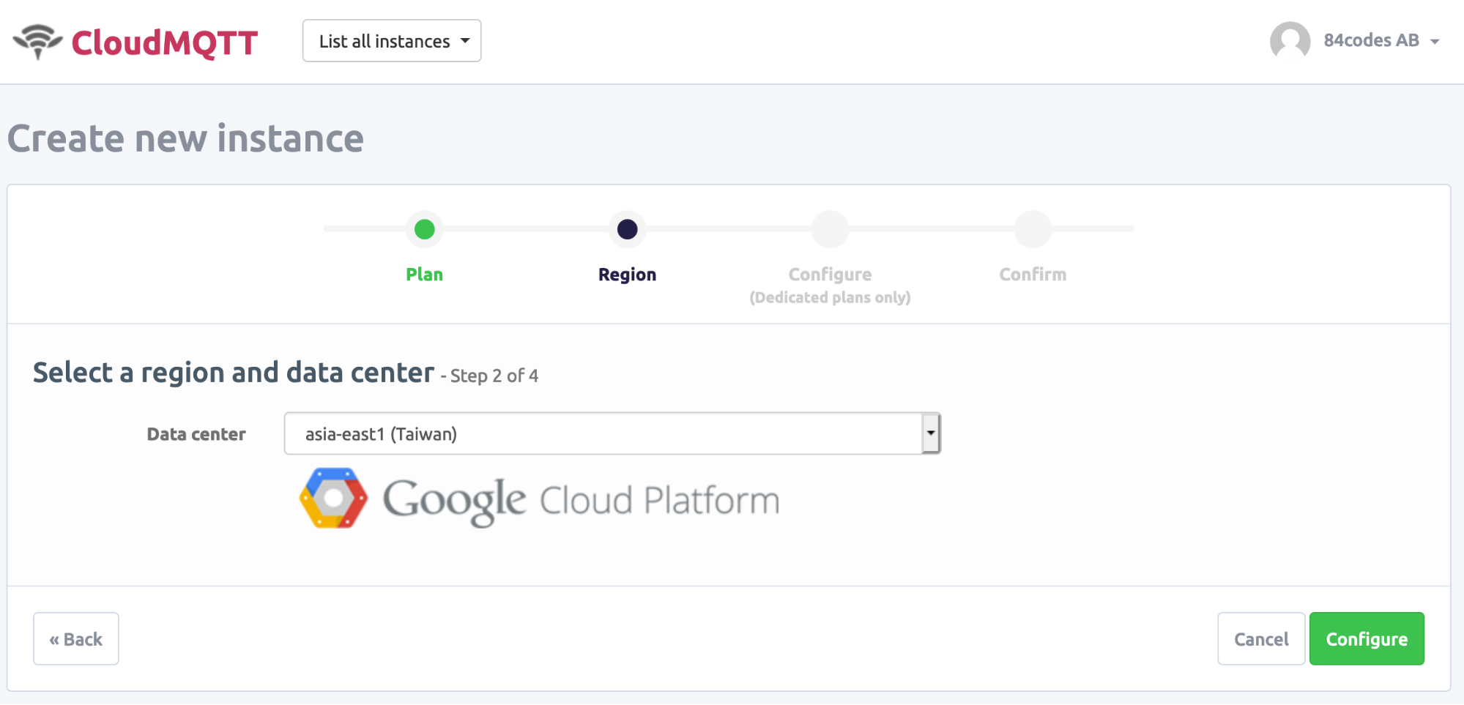The width and height of the screenshot is (1464, 705).
Task: Click the green Configure button
Action: 1367,638
